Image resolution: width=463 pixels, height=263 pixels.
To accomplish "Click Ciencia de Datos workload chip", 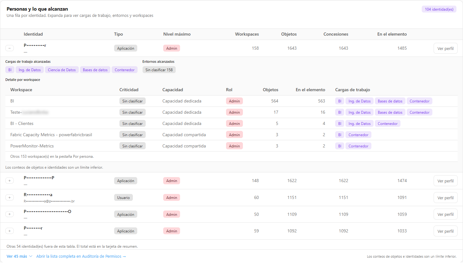I will pyautogui.click(x=62, y=70).
